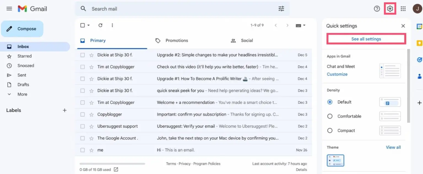Select Comfortable density option

click(330, 116)
